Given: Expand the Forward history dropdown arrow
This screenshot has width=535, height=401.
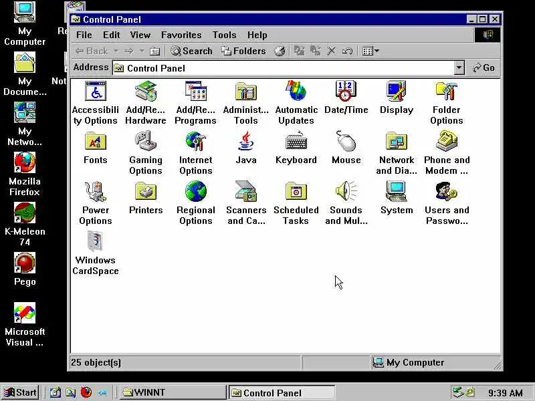Looking at the screenshot, I should [x=142, y=51].
